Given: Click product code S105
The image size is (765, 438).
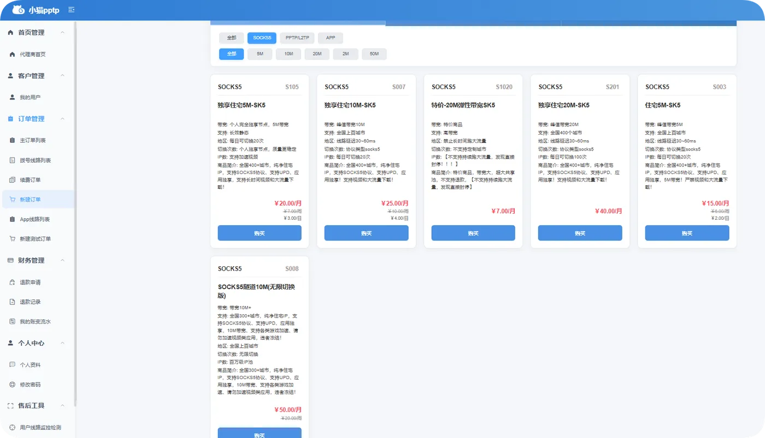Looking at the screenshot, I should 292,87.
